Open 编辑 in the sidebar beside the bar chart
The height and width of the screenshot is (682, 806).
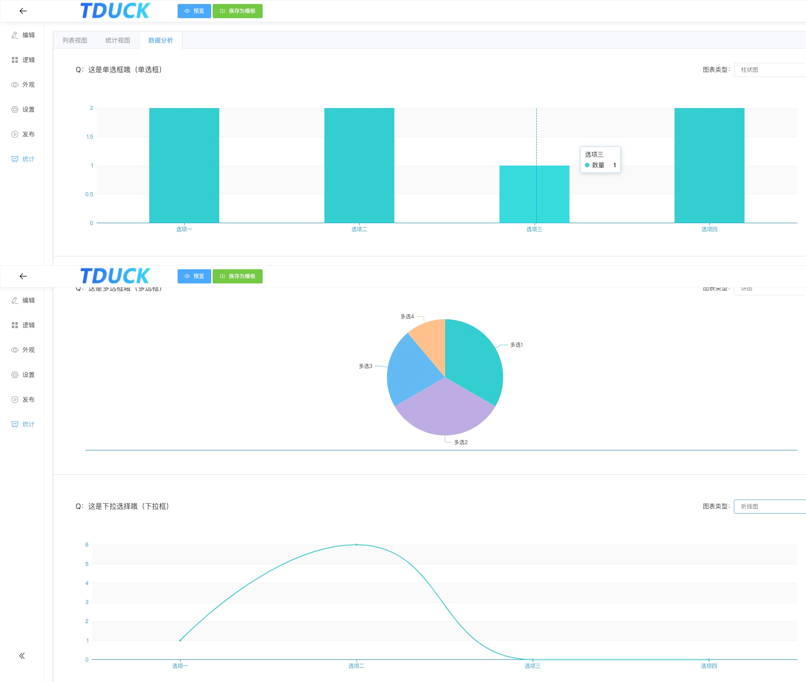23,35
